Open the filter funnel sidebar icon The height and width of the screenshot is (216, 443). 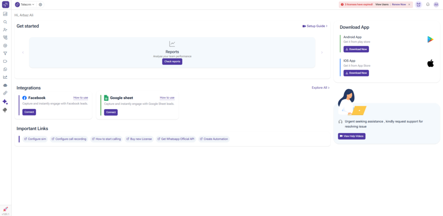5,53
